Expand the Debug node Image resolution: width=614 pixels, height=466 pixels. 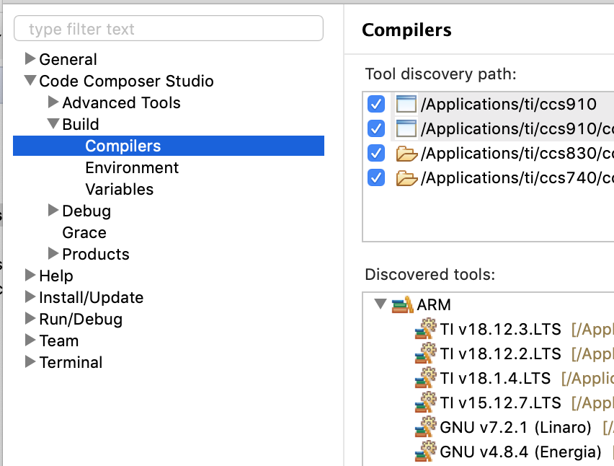tap(53, 210)
